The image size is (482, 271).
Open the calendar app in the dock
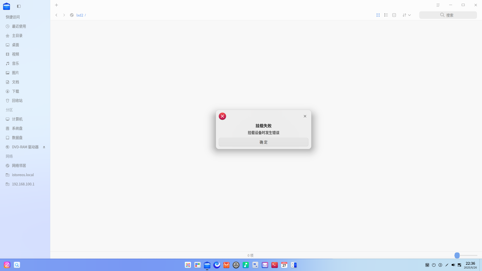(284, 265)
